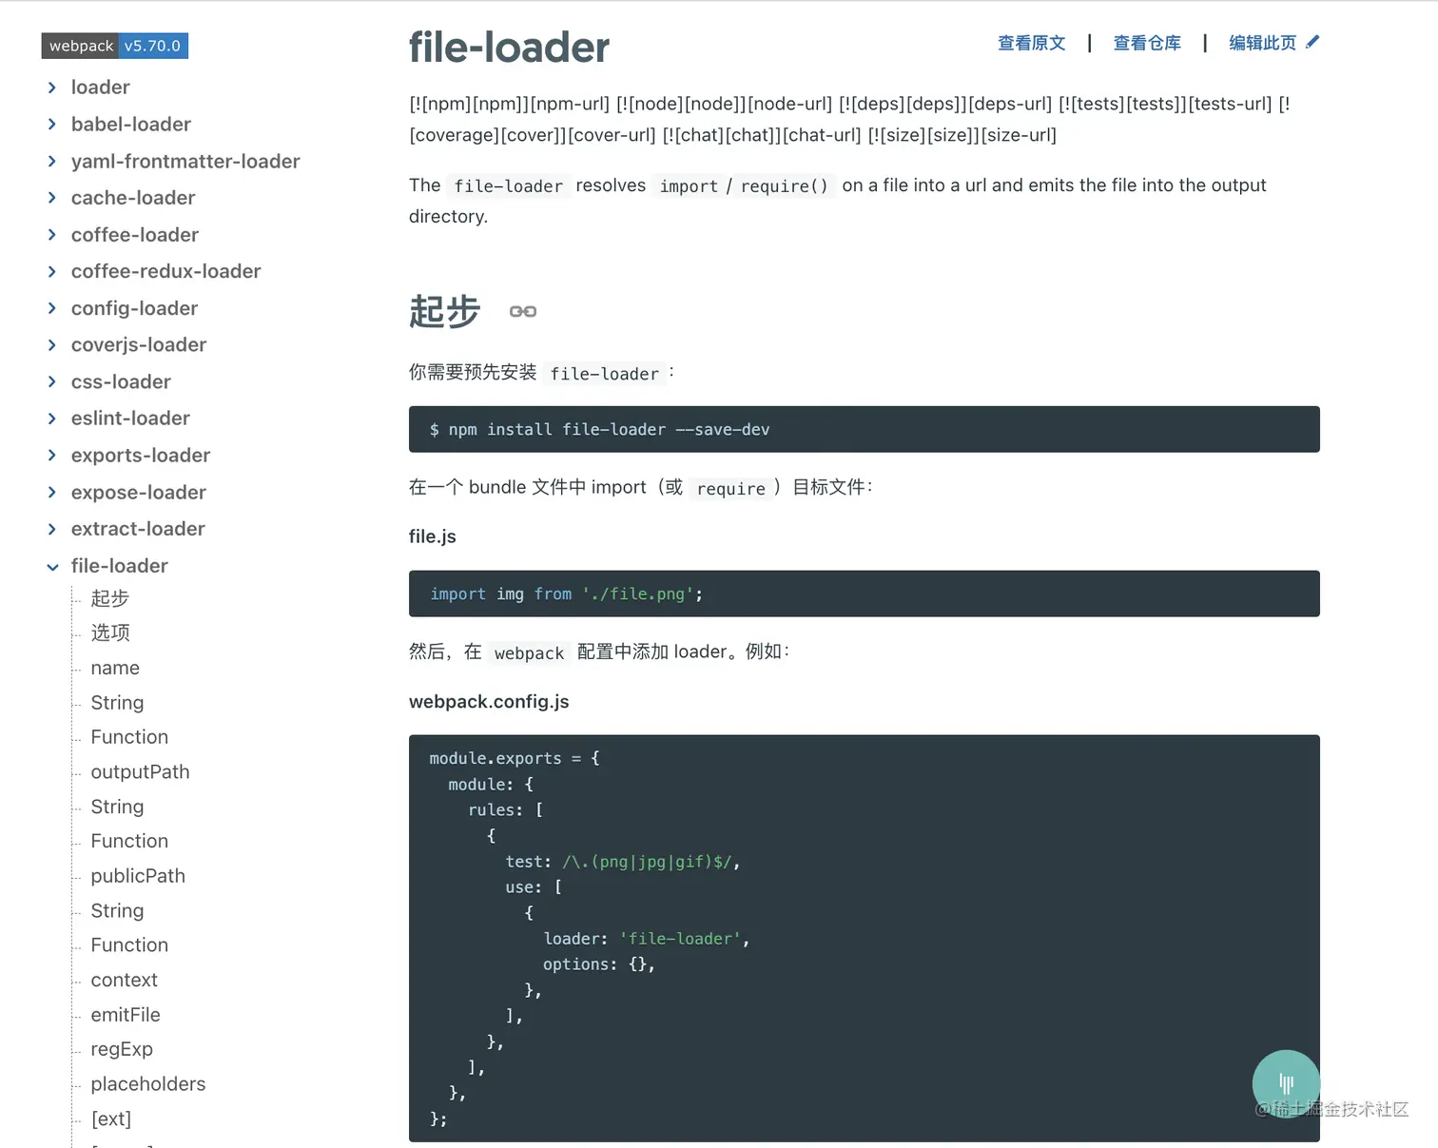Jump to placeholders section in sidebar

pyautogui.click(x=148, y=1084)
